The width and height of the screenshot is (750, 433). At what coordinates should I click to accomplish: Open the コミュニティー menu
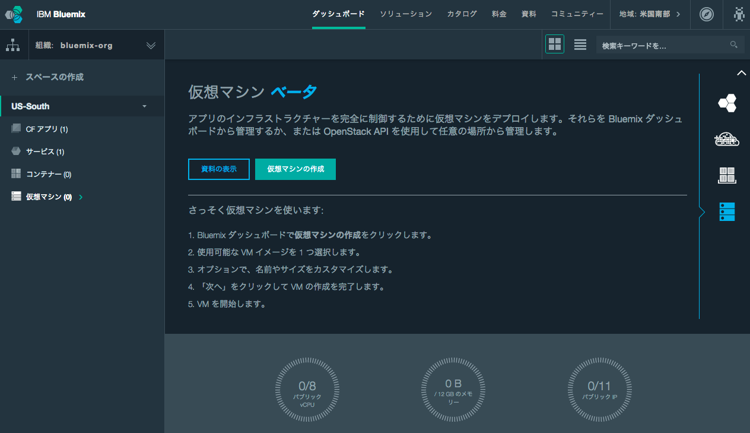pos(577,14)
